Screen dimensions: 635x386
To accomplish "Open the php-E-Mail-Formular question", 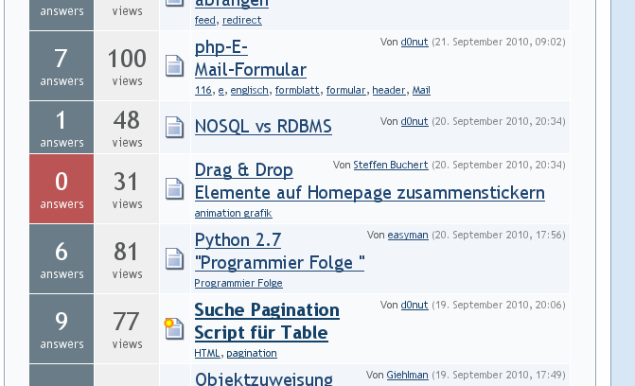I will click(250, 59).
